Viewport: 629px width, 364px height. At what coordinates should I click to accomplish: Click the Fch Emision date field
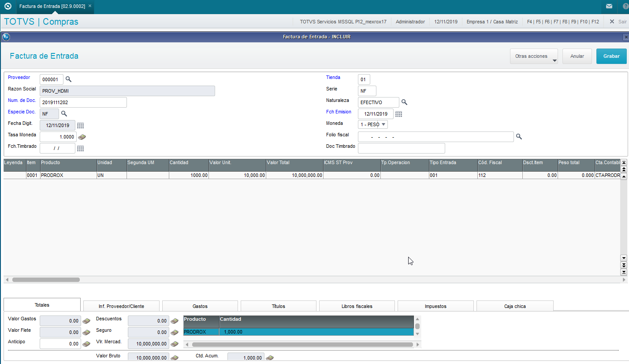[376, 114]
